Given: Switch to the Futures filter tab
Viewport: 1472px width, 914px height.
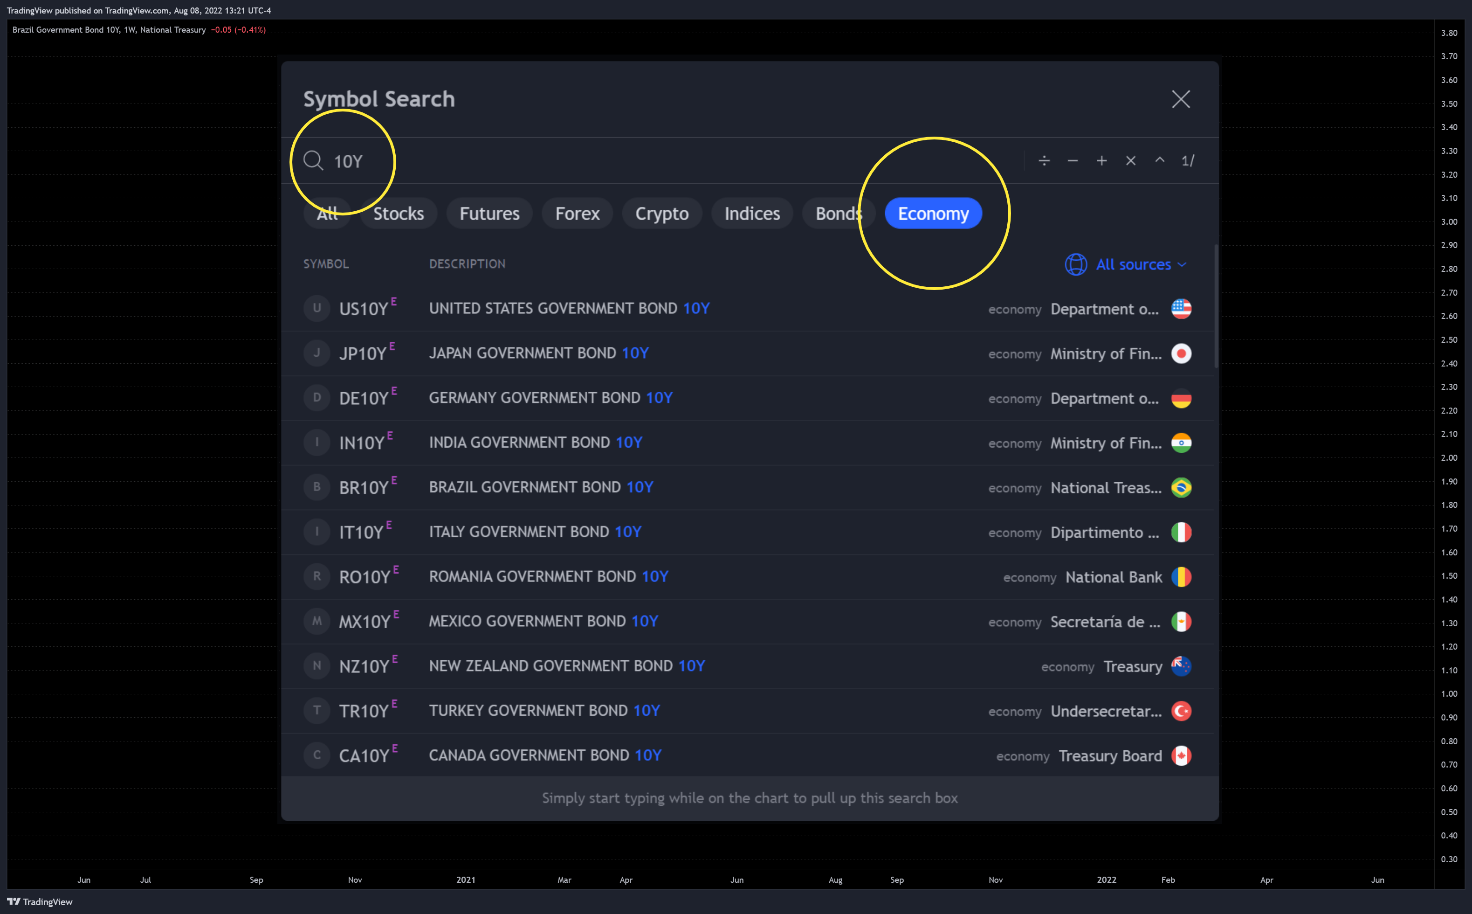Looking at the screenshot, I should coord(489,214).
